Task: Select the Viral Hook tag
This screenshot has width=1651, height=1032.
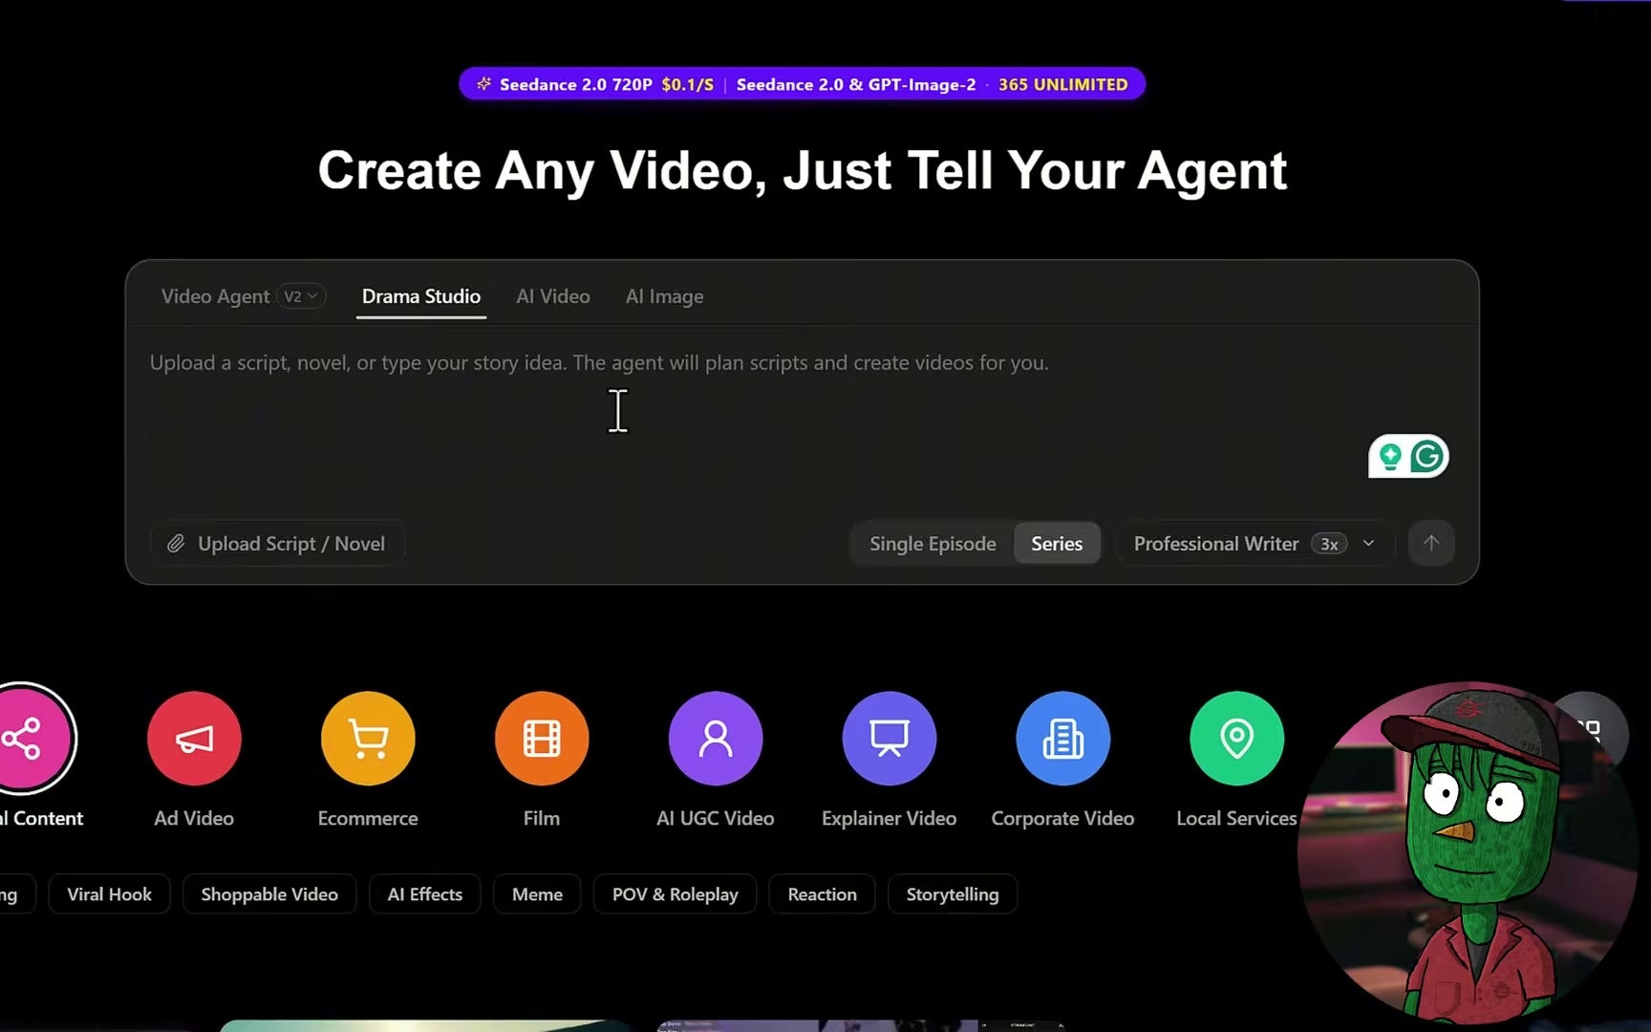Action: pyautogui.click(x=110, y=894)
